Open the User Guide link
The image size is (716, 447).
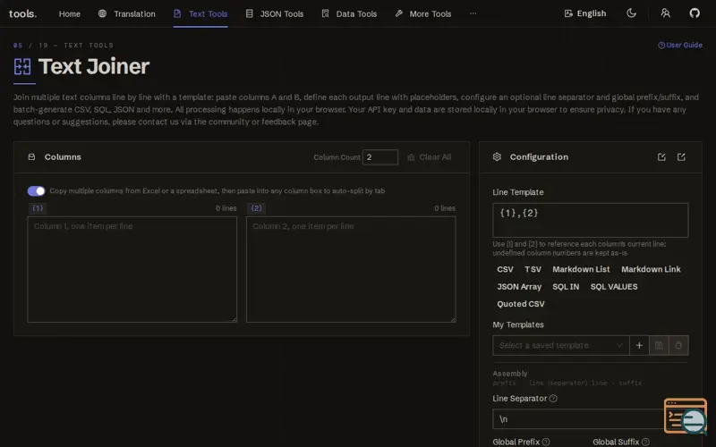680,45
